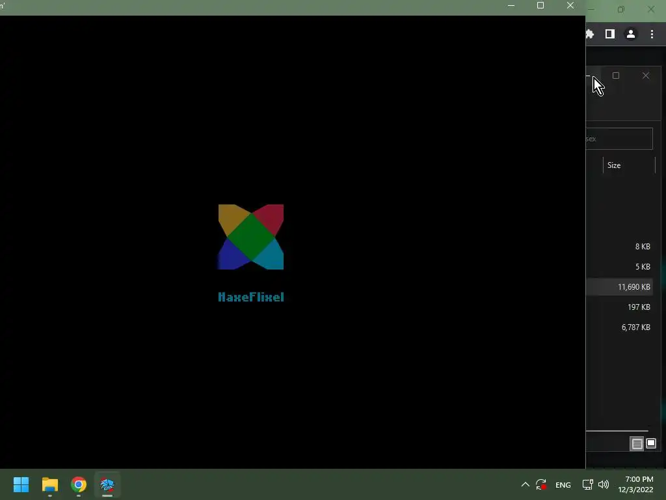This screenshot has height=500, width=666.
Task: Open Chrome's three-dot menu
Action: click(652, 34)
